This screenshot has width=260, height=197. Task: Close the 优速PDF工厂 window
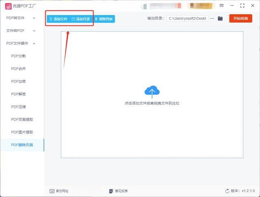click(253, 5)
